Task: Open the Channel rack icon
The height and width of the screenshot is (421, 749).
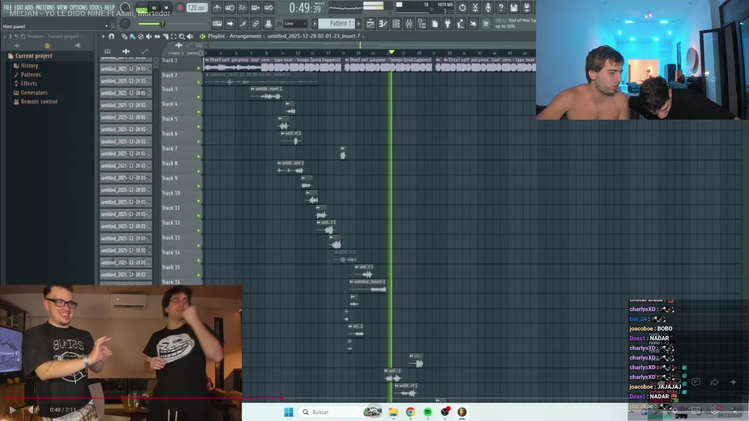Action: tap(396, 23)
